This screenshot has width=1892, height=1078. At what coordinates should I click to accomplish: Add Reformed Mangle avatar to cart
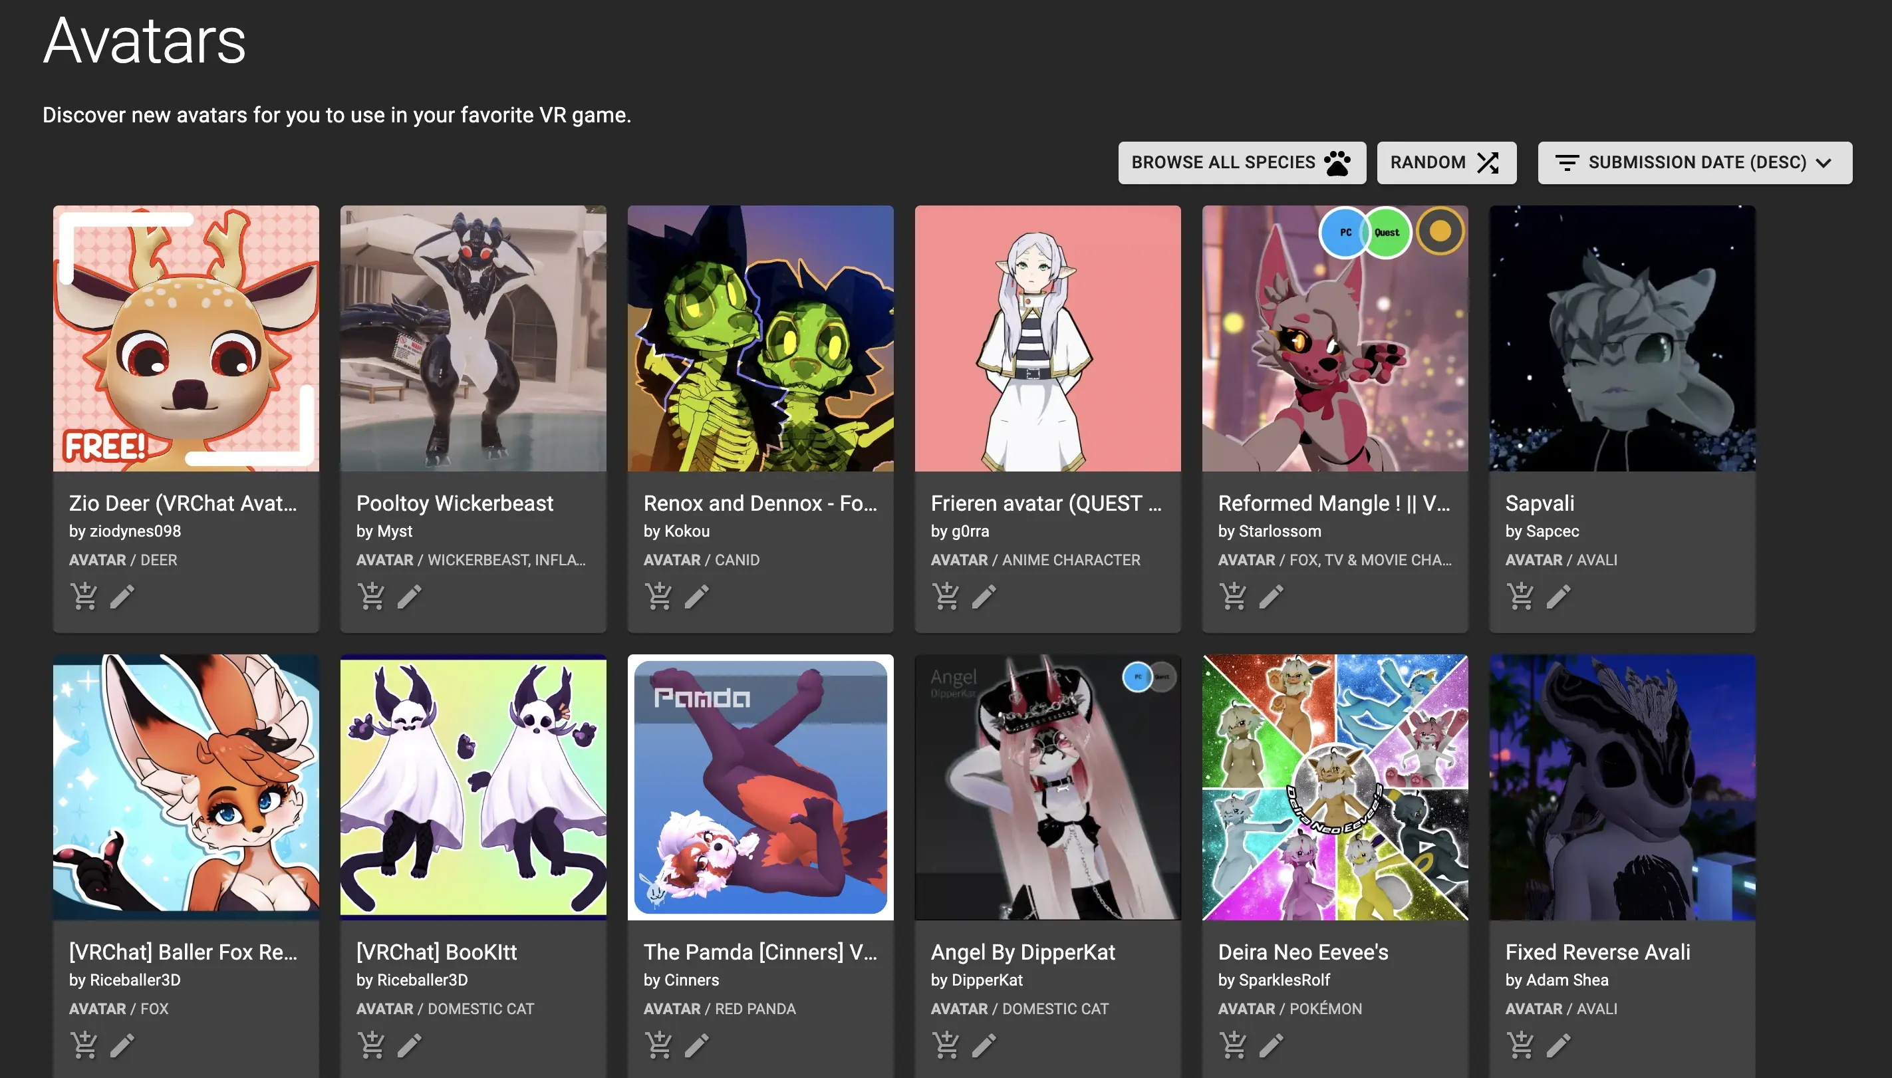tap(1232, 596)
